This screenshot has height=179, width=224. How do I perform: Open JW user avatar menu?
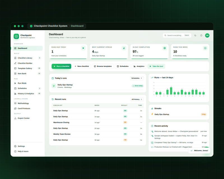click(x=207, y=36)
